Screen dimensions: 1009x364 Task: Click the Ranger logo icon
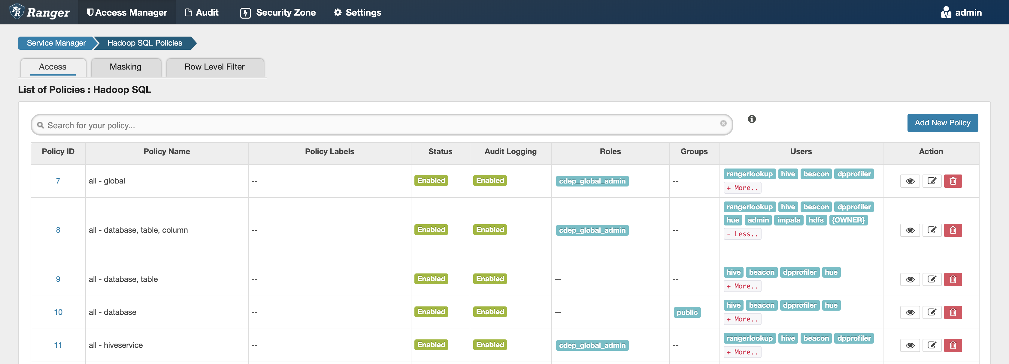(x=17, y=12)
